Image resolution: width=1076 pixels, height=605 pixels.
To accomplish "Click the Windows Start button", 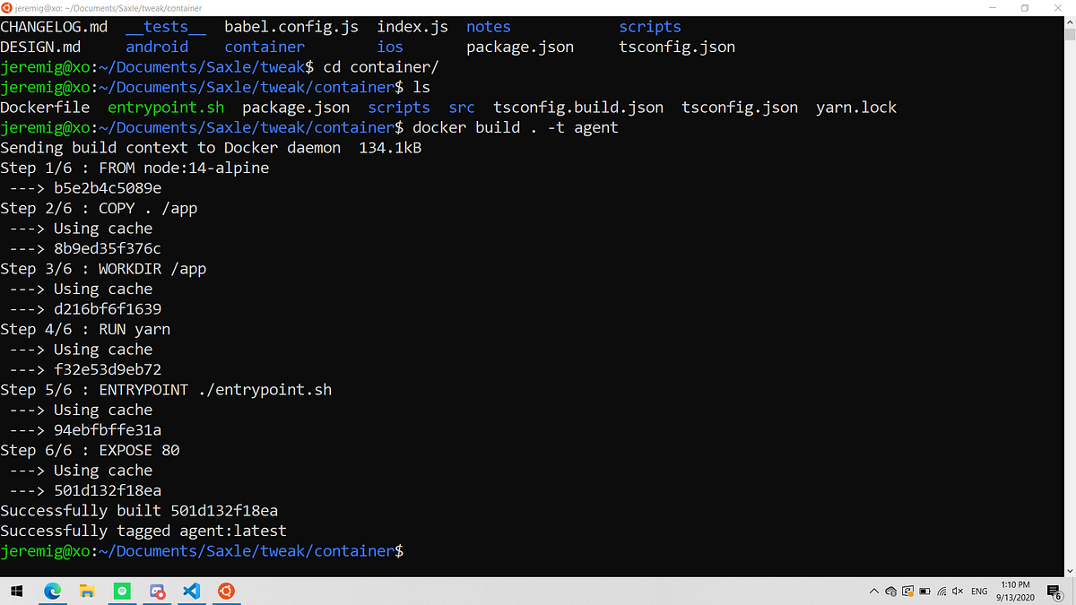I will (x=17, y=591).
